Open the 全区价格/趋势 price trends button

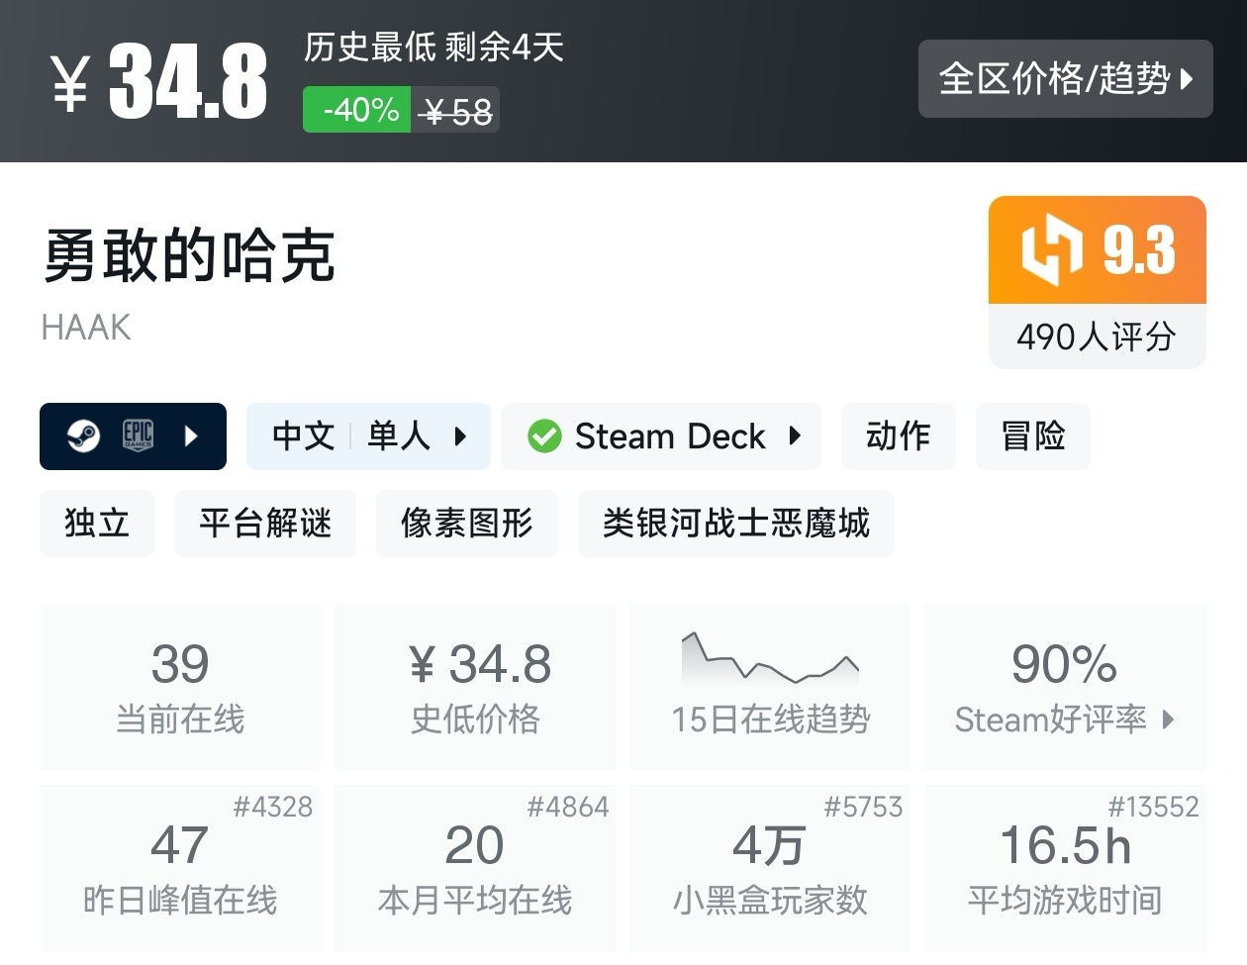point(1065,79)
